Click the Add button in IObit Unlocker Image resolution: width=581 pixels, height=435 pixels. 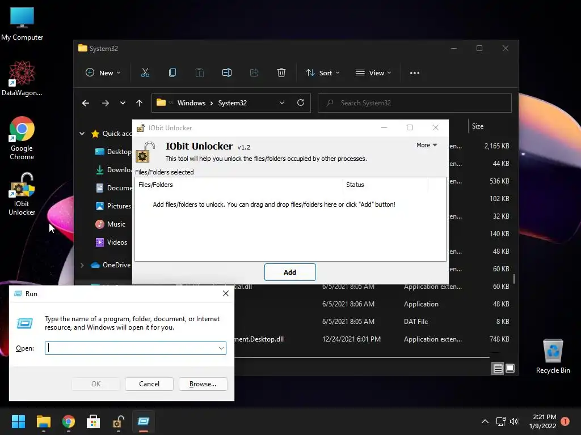tap(290, 272)
